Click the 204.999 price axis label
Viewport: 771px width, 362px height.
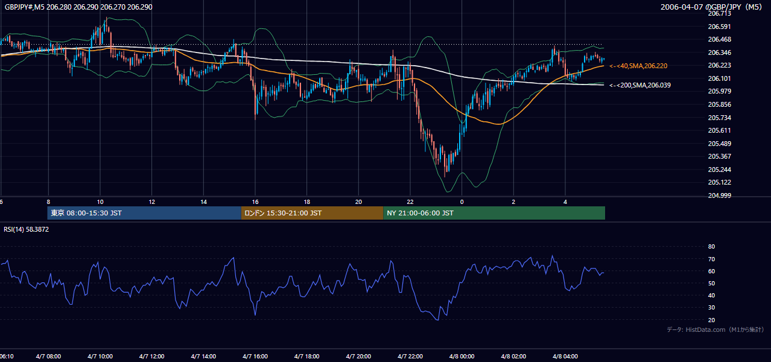tap(719, 195)
